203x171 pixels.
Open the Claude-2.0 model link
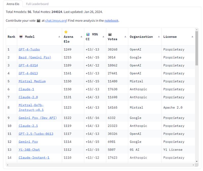[x=28, y=97]
